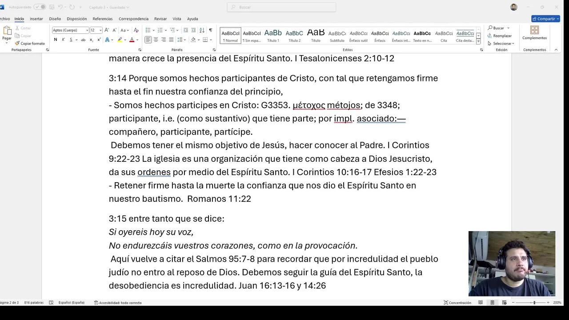Screen dimensions: 569x320
Task: Click the bullet list icon
Action: (148, 30)
